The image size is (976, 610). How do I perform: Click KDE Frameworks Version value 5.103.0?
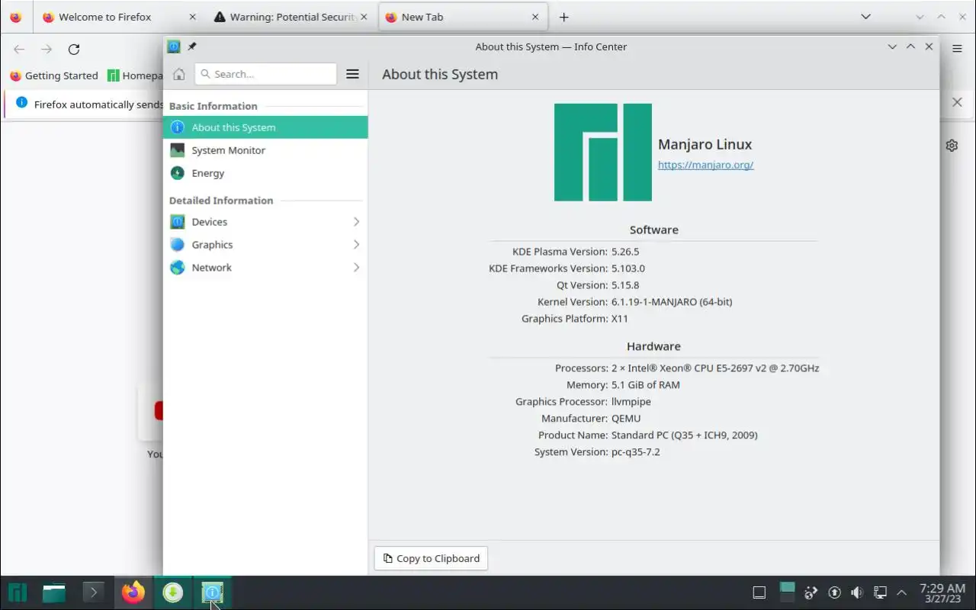pyautogui.click(x=628, y=268)
